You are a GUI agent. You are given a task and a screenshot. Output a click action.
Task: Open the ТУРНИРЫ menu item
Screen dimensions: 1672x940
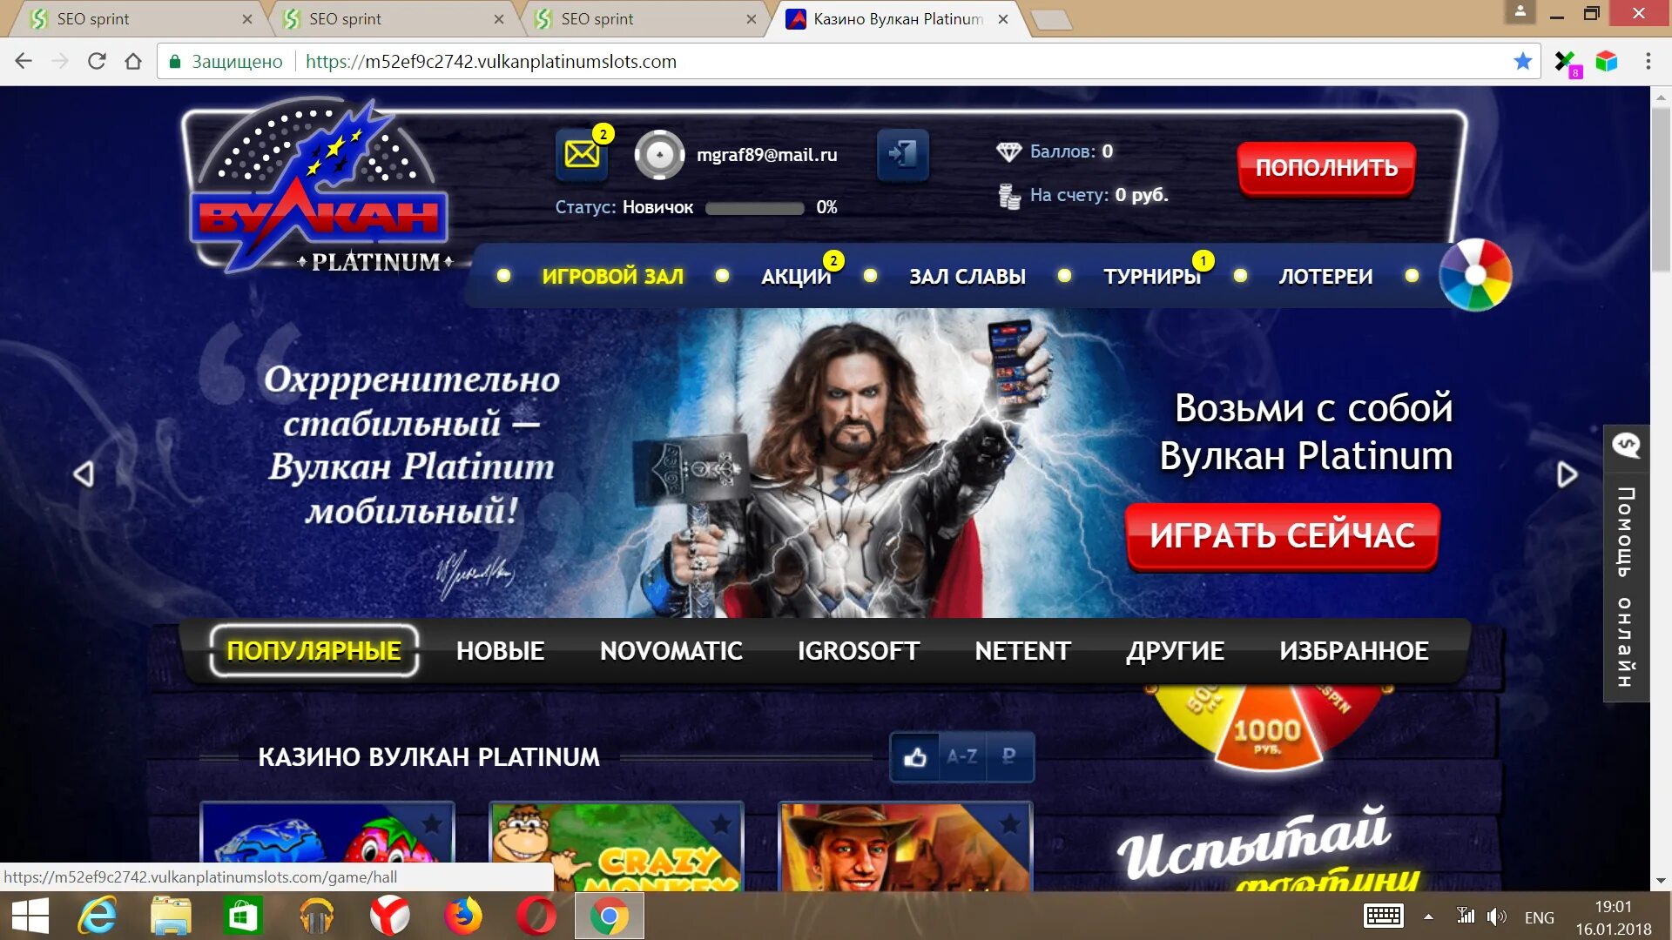coord(1151,277)
